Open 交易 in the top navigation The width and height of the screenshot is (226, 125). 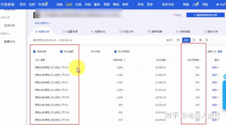(x=78, y=4)
